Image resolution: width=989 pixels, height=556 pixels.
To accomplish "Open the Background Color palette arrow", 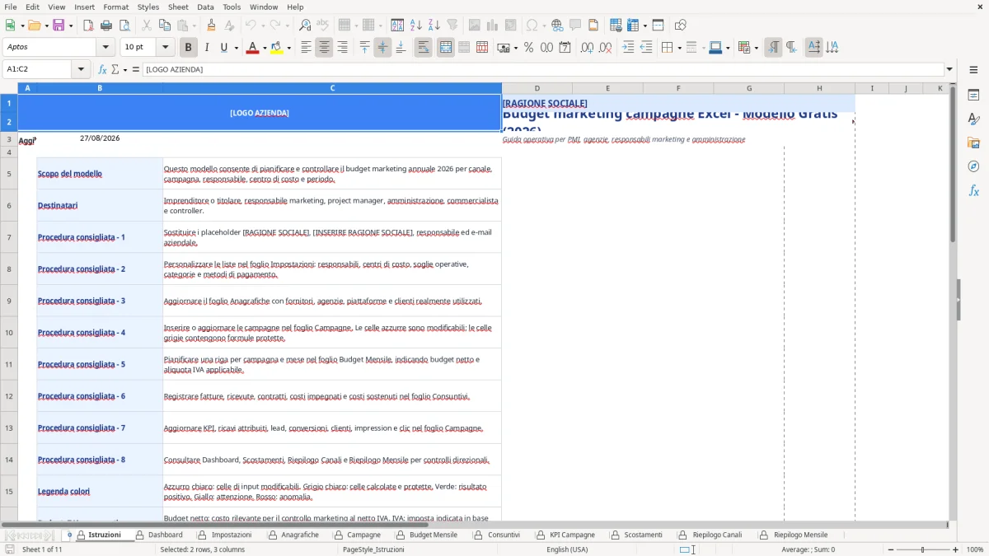I will [288, 48].
